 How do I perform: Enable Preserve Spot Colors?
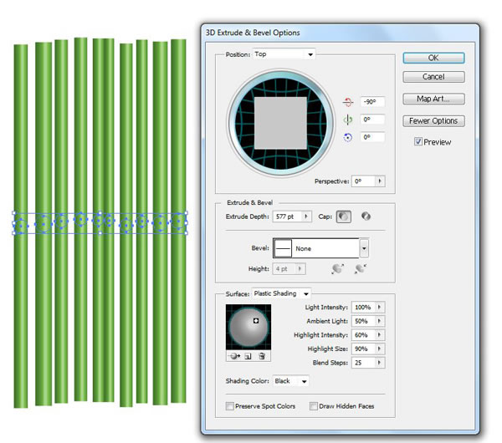pos(230,406)
